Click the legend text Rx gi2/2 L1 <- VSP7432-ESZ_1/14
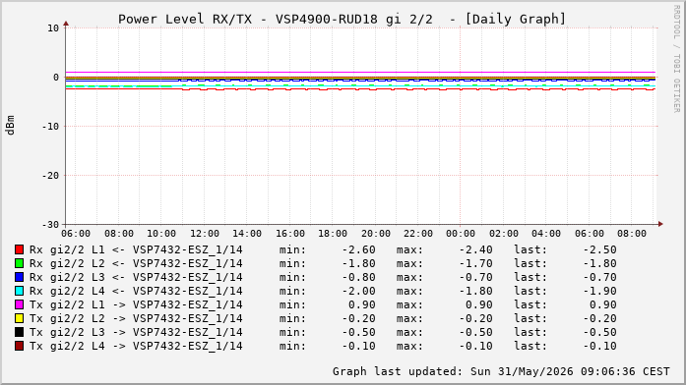Screen dimensions: 686x385 [x=136, y=249]
